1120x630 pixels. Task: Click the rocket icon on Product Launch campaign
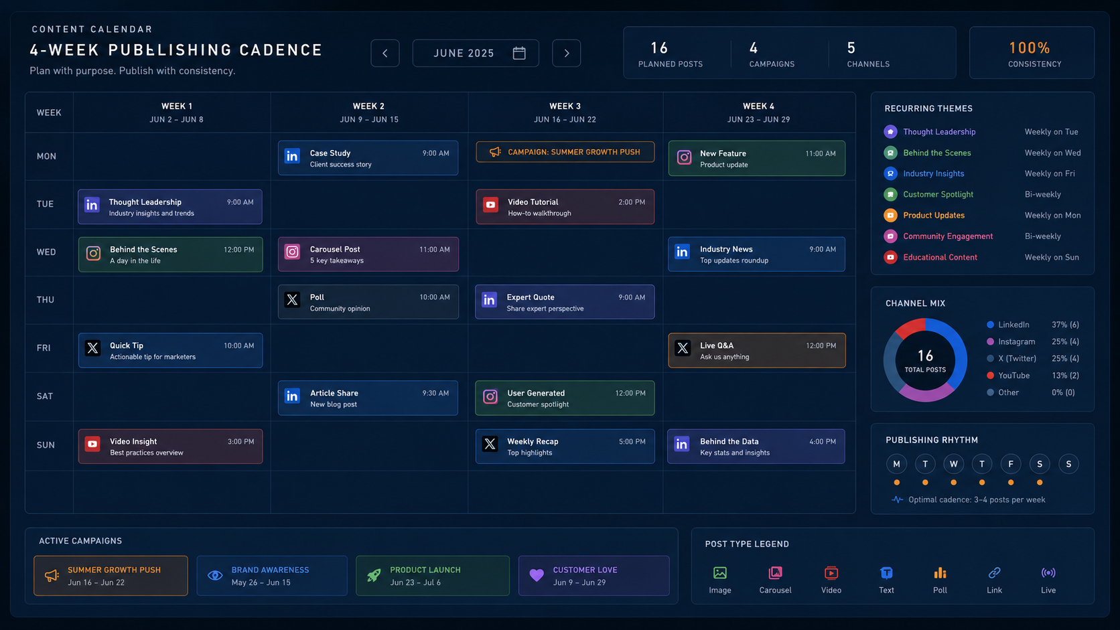tap(374, 575)
